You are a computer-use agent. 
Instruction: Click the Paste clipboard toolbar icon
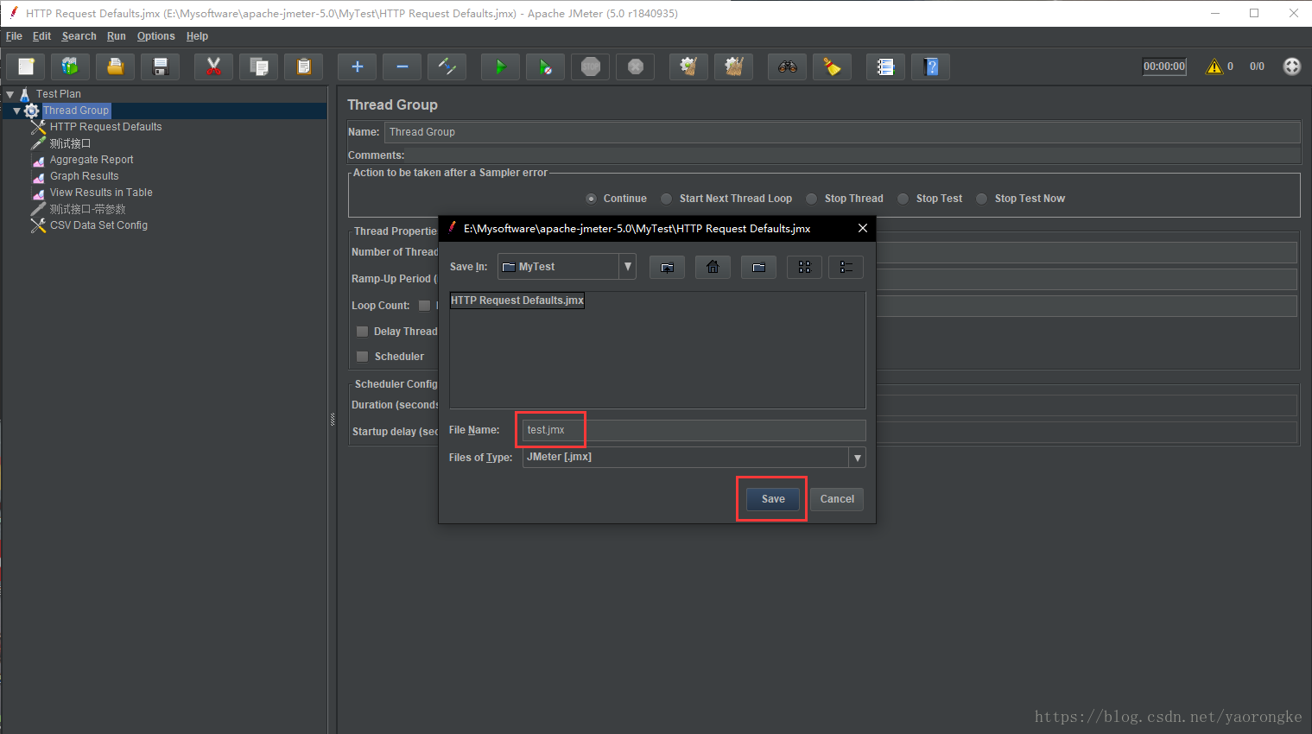[303, 66]
